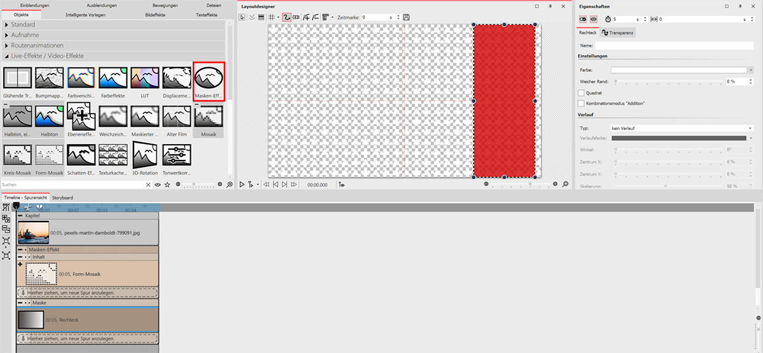The height and width of the screenshot is (353, 763).
Task: Collapse the Kapitel track in timeline
Action: [x=20, y=216]
